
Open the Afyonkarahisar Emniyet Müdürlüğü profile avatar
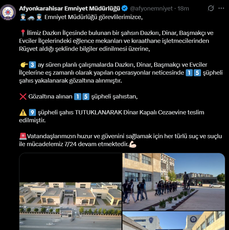(x=8, y=12)
